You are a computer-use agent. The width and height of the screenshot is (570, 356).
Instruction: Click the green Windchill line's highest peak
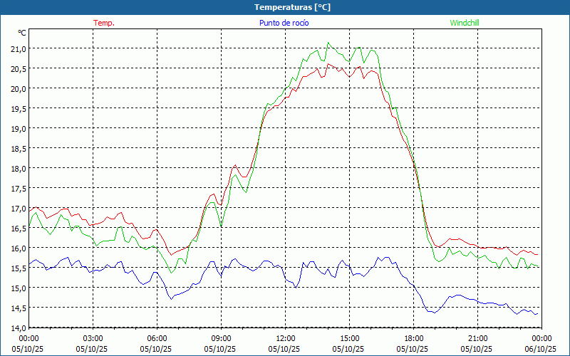[328, 43]
